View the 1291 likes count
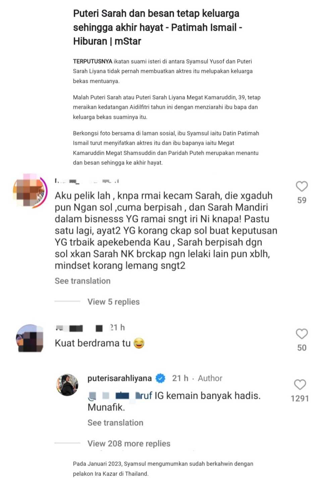334x482 pixels. [299, 398]
